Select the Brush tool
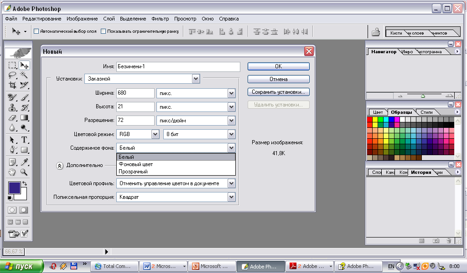Image resolution: width=467 pixels, height=273 pixels. [x=24, y=97]
